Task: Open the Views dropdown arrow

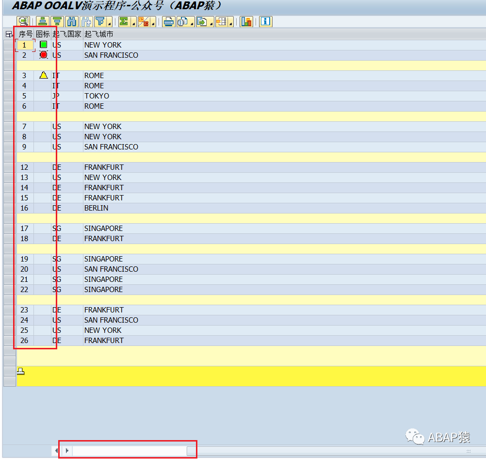Action: pyautogui.click(x=192, y=22)
